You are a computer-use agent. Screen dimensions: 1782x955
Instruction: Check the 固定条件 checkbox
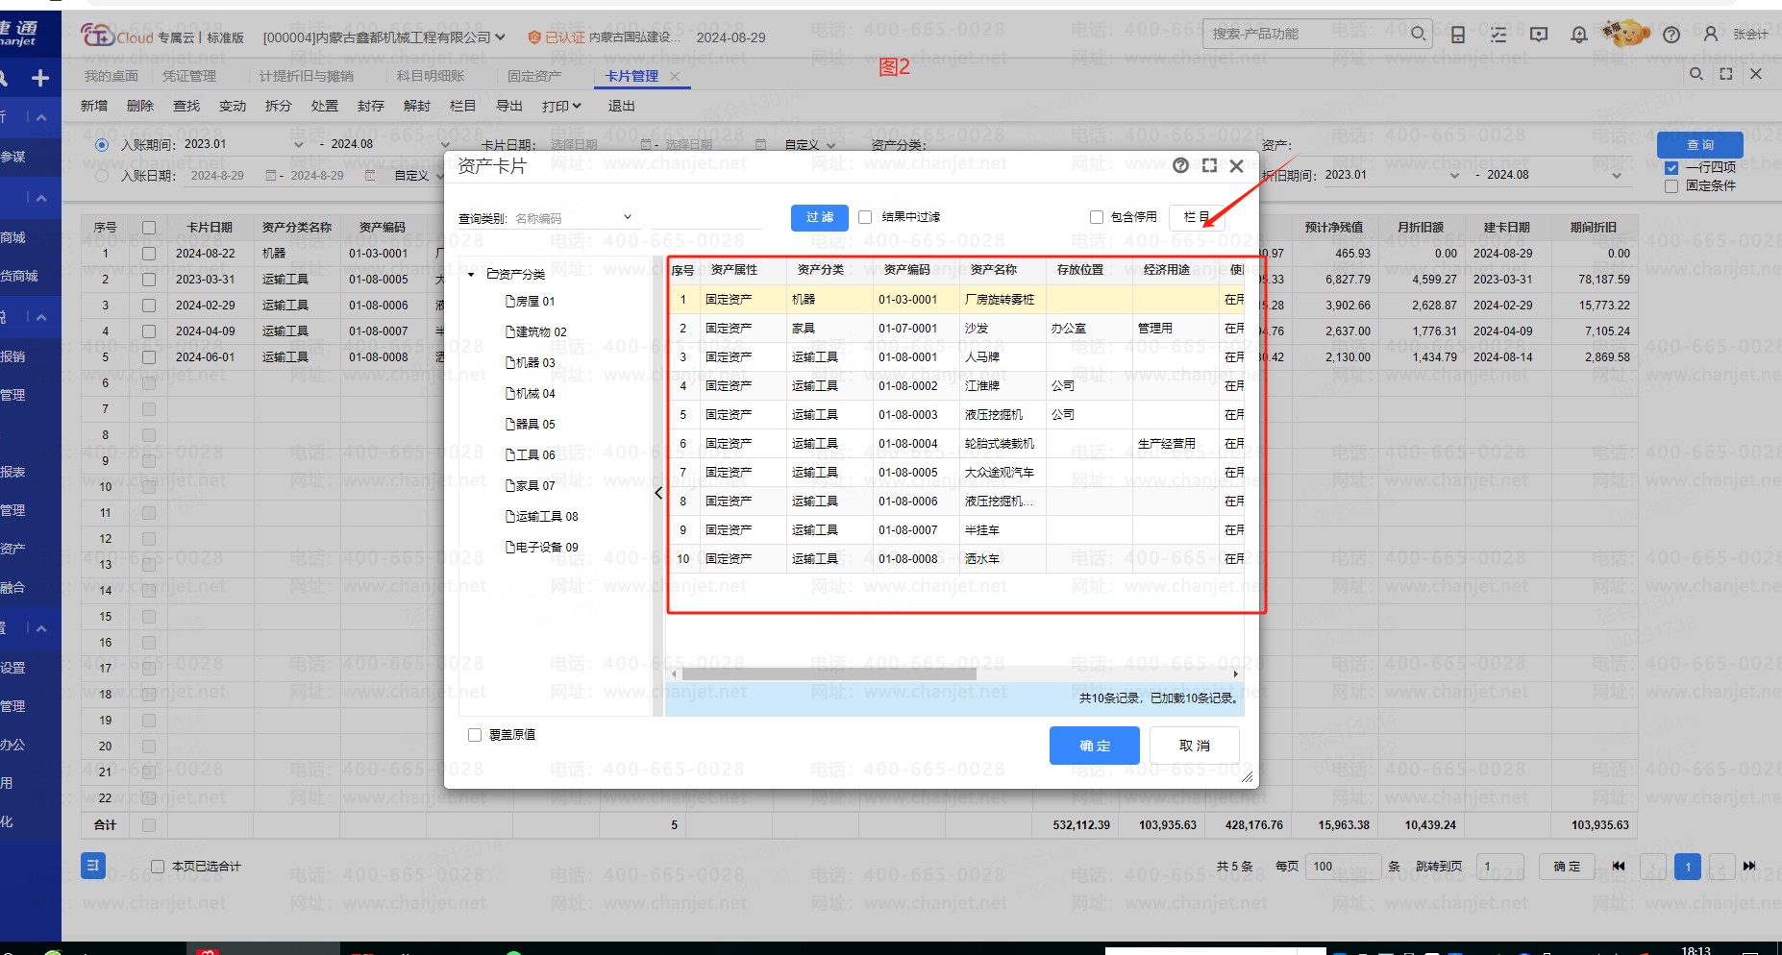(x=1671, y=185)
